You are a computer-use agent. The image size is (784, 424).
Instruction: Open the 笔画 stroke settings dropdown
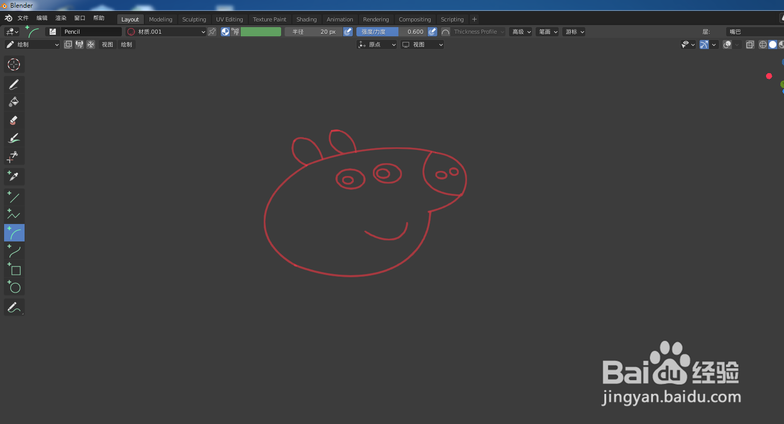pos(547,31)
